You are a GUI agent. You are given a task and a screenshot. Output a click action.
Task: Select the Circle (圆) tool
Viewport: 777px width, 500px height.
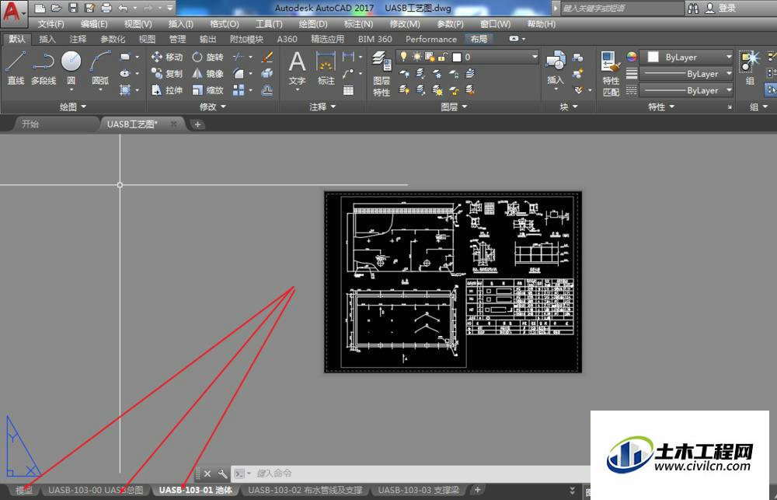71,68
